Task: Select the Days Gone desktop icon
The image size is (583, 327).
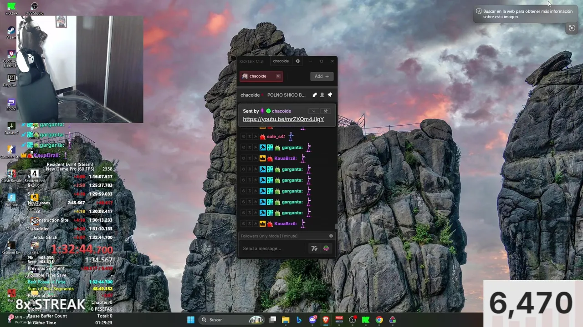Action: click(11, 80)
